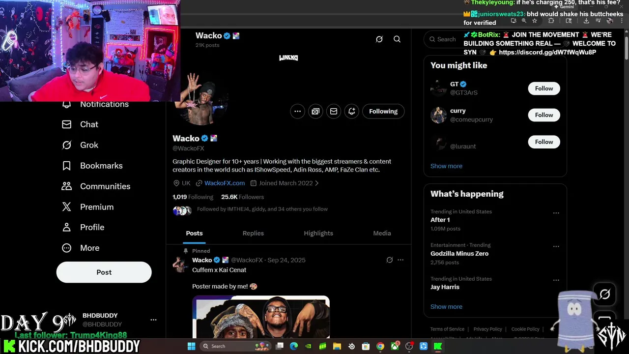Open GT's suggested profile avatar
629x354 pixels.
coord(438,88)
